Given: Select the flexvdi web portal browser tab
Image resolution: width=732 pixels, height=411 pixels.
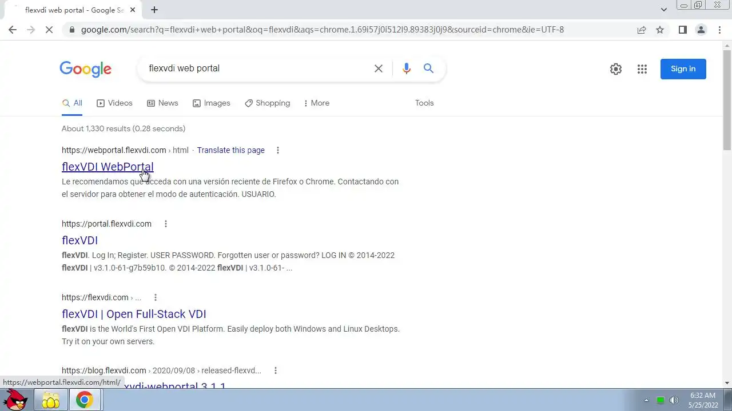Looking at the screenshot, I should 74,10.
